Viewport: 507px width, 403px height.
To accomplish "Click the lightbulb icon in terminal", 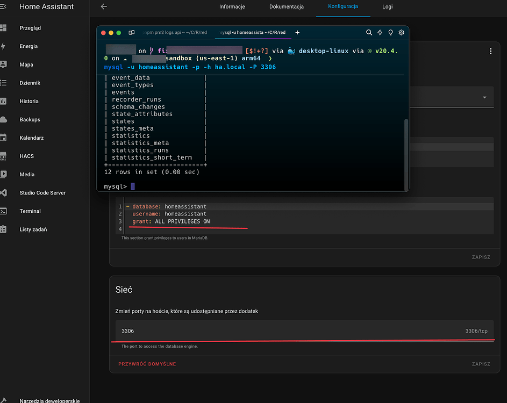I will tap(390, 32).
